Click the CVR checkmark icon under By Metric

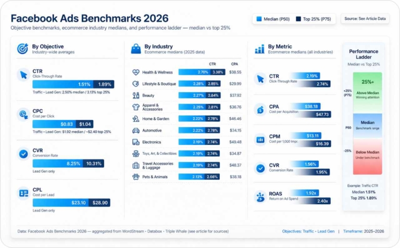pos(260,168)
